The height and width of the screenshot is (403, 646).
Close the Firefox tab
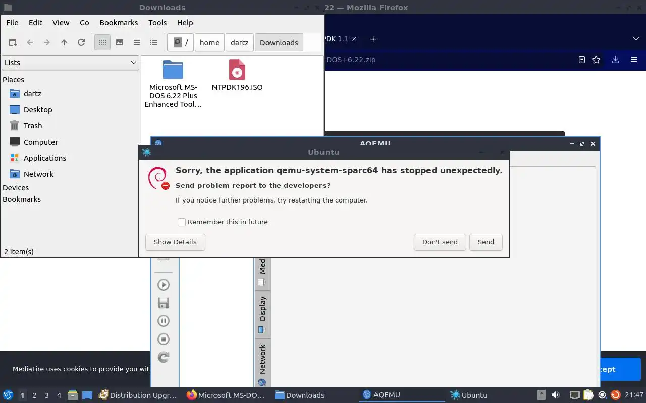coord(354,39)
